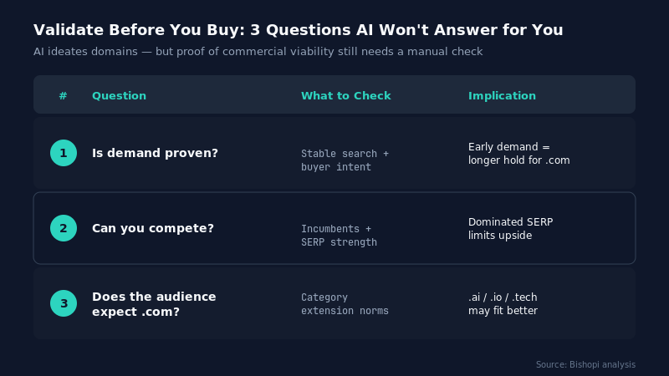Click 'Category extension norms' cell

coord(345,304)
